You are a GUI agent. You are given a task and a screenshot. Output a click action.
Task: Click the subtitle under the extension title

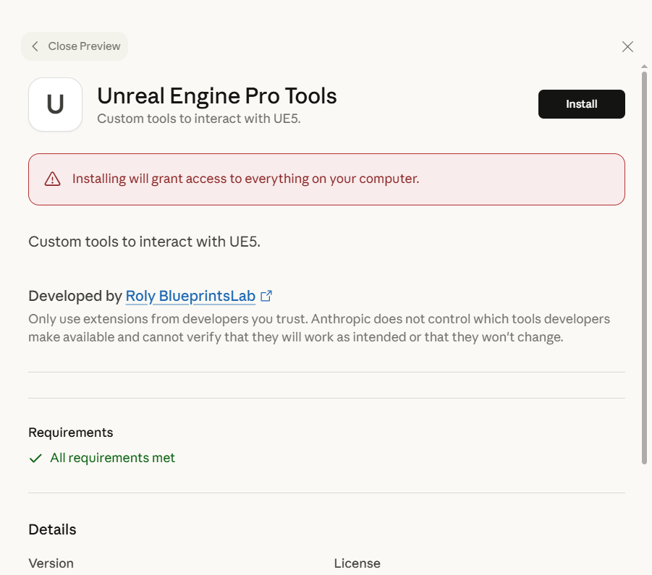pyautogui.click(x=198, y=119)
